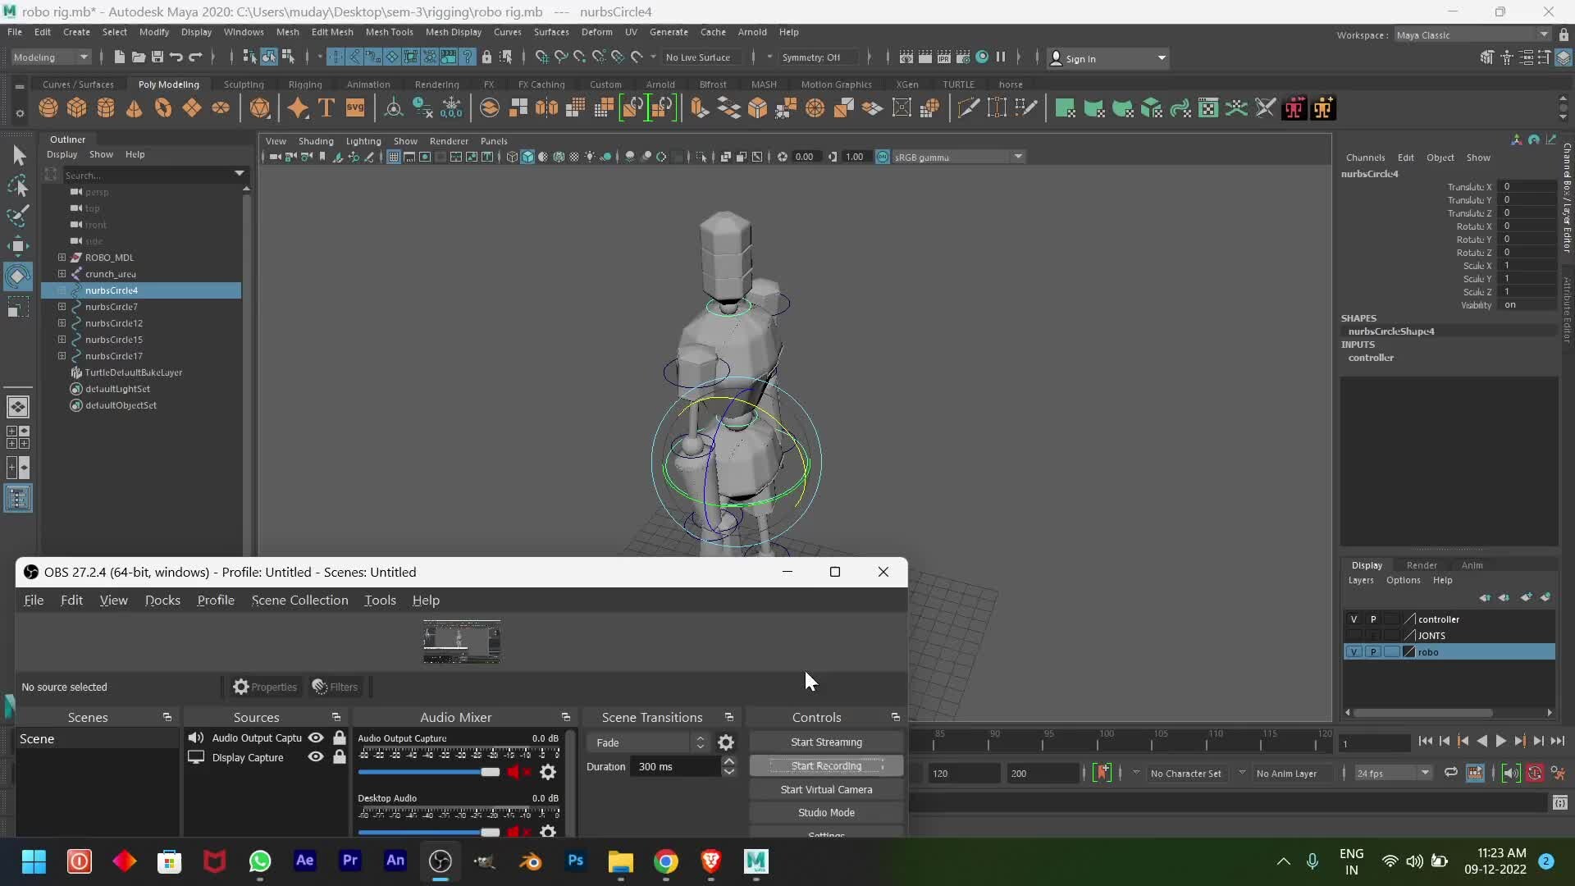1575x886 pixels.
Task: Open the Scene Collection menu in OBS
Action: click(x=299, y=600)
